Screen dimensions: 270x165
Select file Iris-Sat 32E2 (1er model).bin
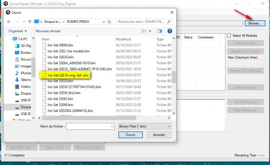(x=68, y=51)
